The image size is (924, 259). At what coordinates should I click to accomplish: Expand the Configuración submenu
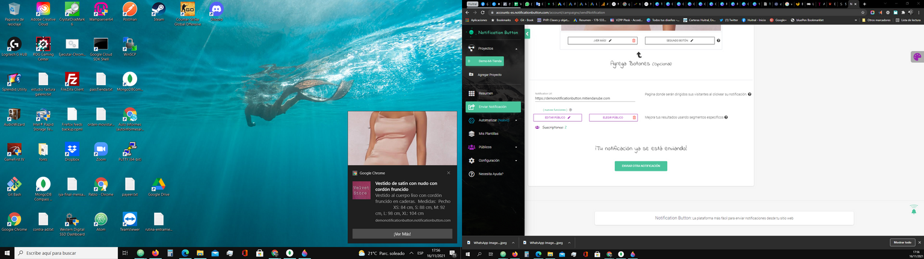tap(516, 161)
